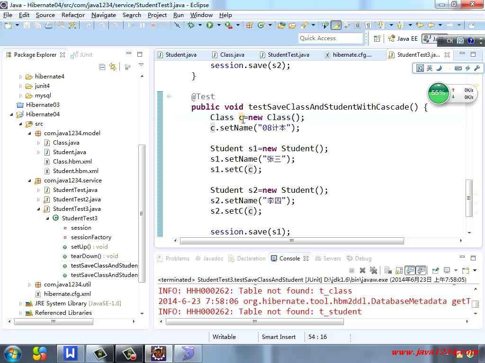Click the Run Last Tool icon

pyautogui.click(x=229, y=26)
